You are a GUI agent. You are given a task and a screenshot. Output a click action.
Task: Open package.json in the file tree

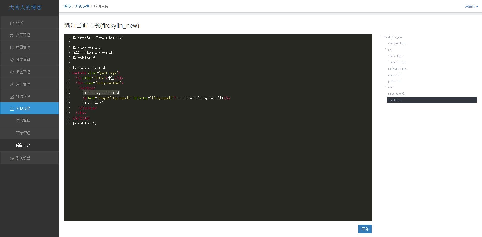pyautogui.click(x=397, y=69)
